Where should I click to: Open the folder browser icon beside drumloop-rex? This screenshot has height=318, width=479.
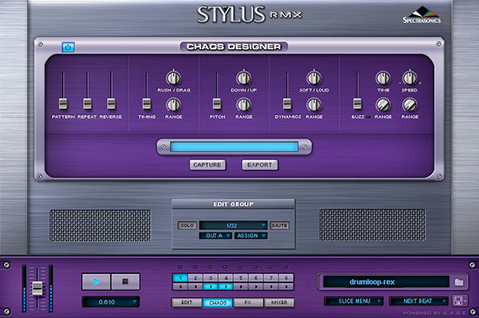pyautogui.click(x=459, y=282)
